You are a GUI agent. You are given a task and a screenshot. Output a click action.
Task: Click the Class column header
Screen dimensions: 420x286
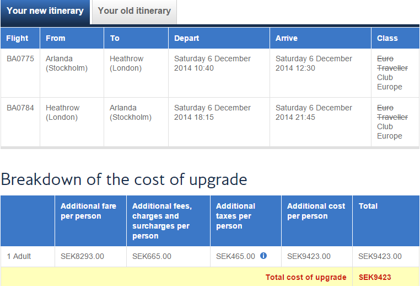387,38
